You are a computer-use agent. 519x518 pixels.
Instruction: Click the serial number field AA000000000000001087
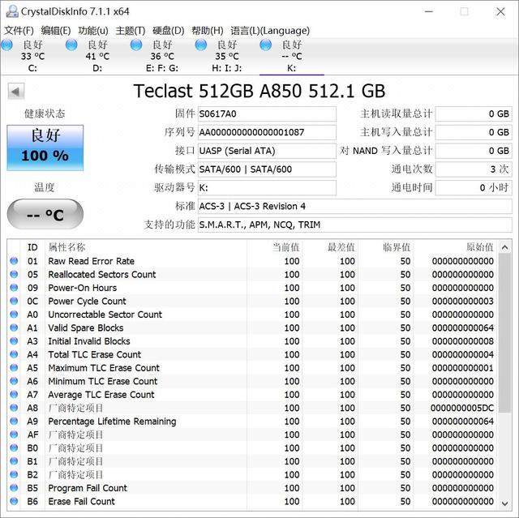point(267,132)
